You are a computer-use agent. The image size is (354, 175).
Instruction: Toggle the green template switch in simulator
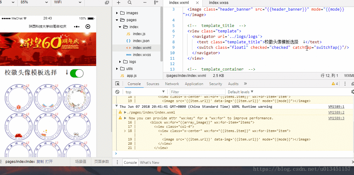(77, 73)
